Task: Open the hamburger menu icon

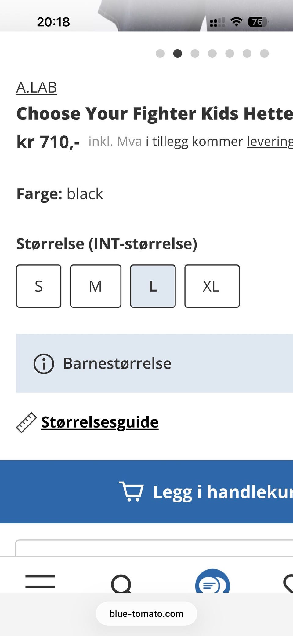Action: [40, 581]
